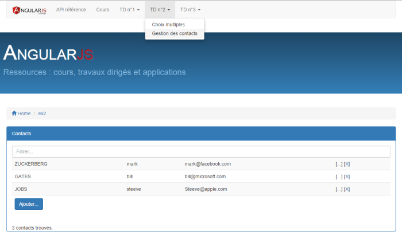This screenshot has width=402, height=235.
Task: Click the bill@microsoft.com email
Action: 205,177
